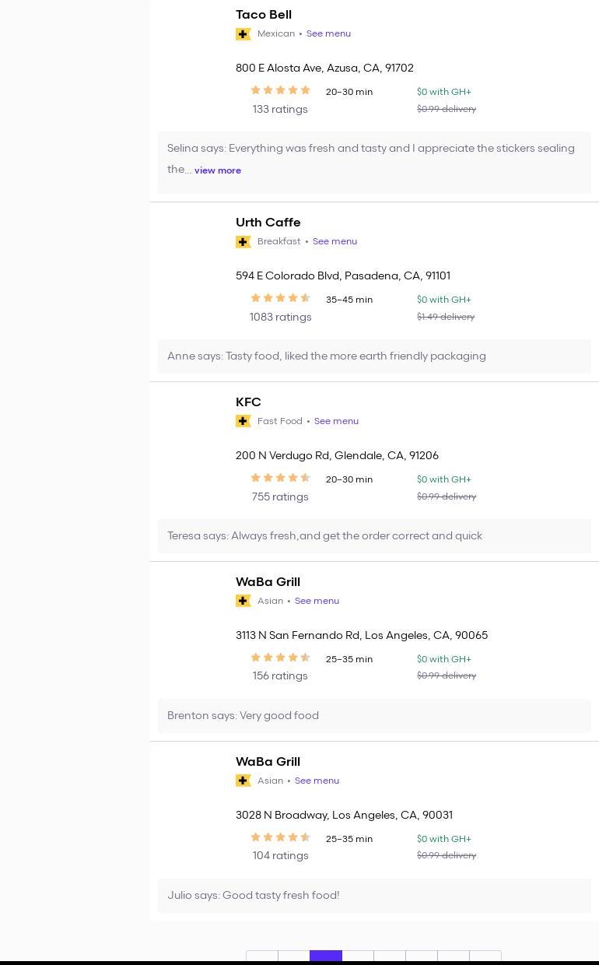Click the star rating above 755 ratings
The width and height of the screenshot is (599, 965).
pyautogui.click(x=280, y=479)
